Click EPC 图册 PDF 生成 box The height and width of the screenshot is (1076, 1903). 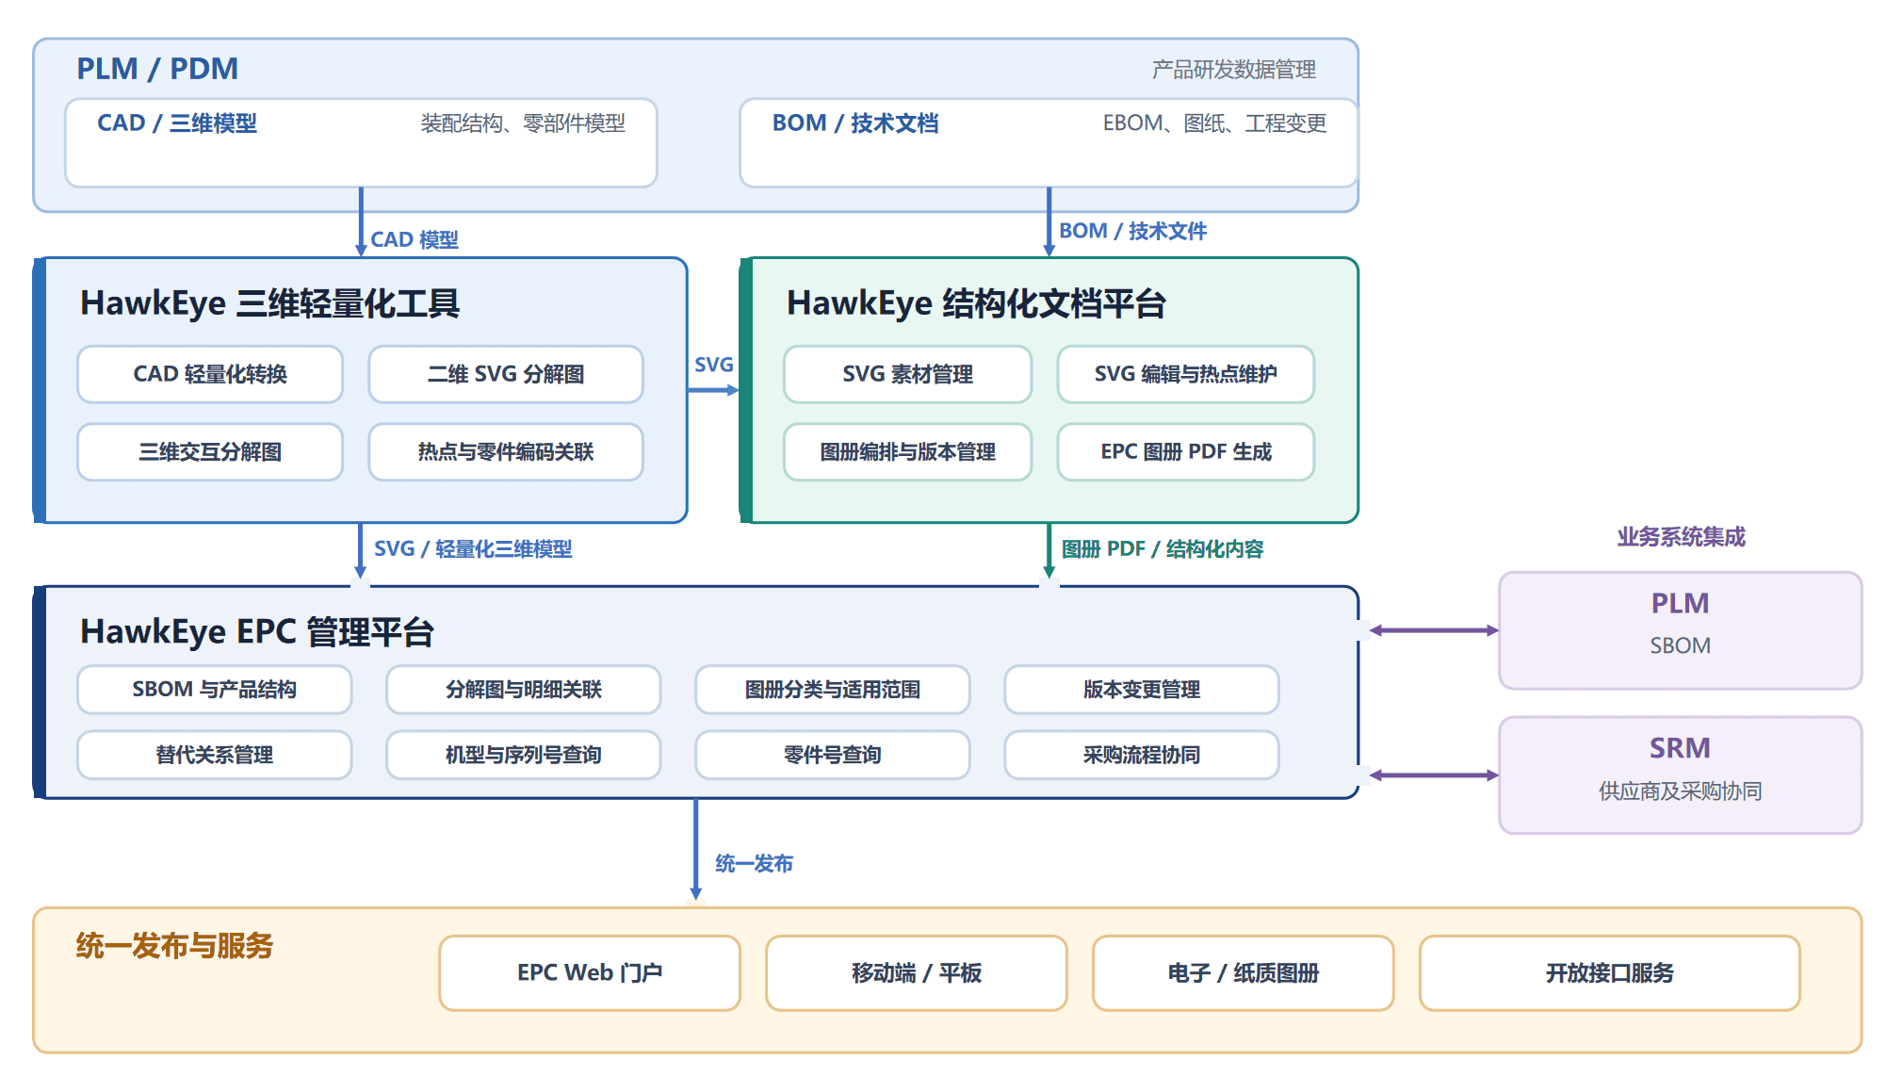point(1185,452)
